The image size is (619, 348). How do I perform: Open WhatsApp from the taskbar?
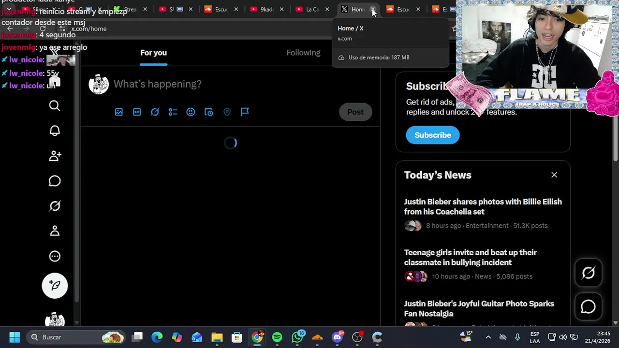(297, 337)
